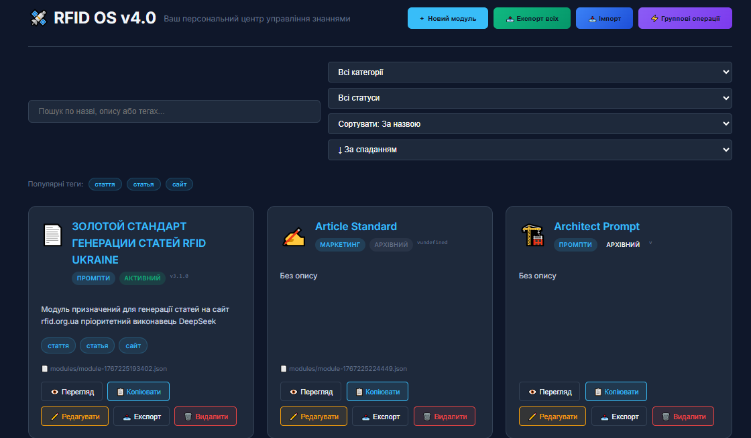Click the Без опису text on Article Standard
The height and width of the screenshot is (438, 751).
[298, 276]
